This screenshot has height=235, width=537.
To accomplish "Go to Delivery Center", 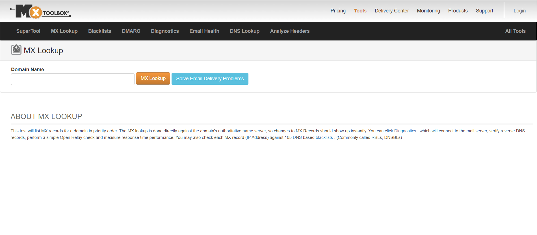I will [x=392, y=11].
